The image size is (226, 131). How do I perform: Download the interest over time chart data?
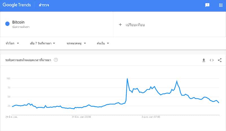[204, 60]
